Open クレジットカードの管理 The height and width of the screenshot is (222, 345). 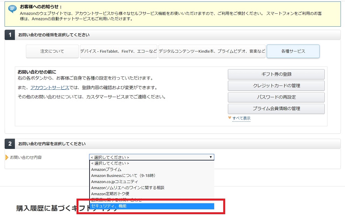click(x=276, y=86)
